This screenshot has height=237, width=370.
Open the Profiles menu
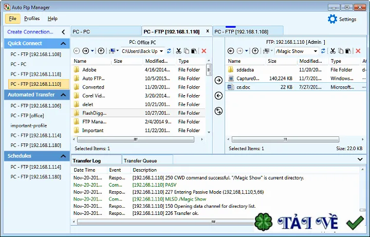[32, 19]
